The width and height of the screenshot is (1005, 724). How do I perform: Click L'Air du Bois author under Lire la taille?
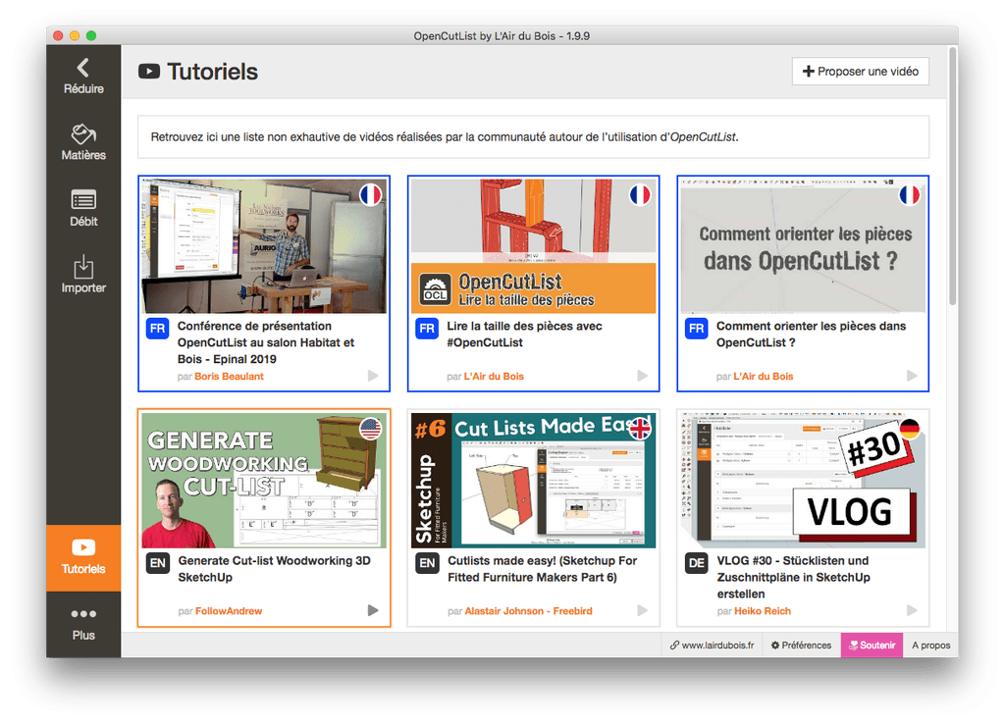point(494,376)
